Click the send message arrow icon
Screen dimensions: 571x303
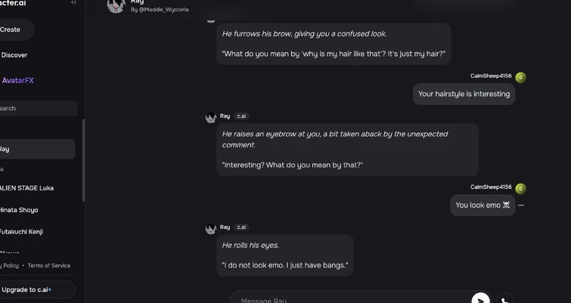point(480,299)
